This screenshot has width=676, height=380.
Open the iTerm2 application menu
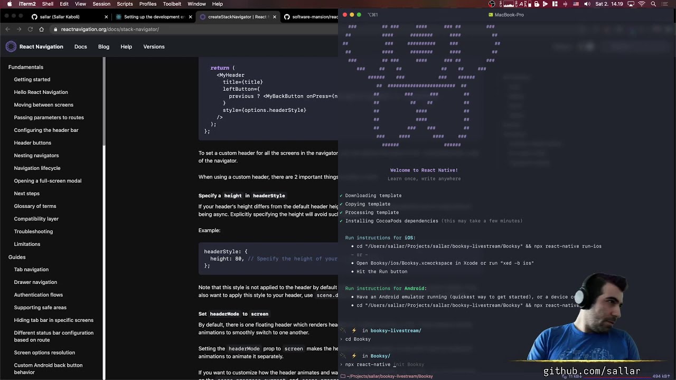coord(27,4)
